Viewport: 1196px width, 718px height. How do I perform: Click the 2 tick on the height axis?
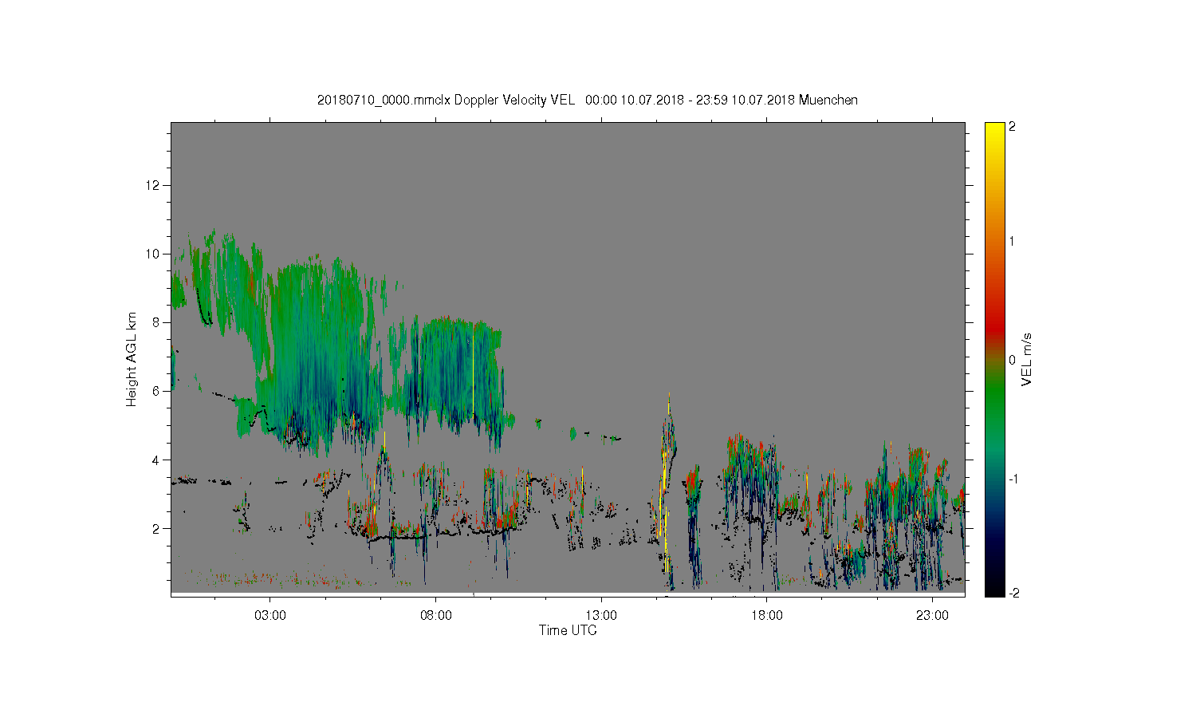click(157, 528)
